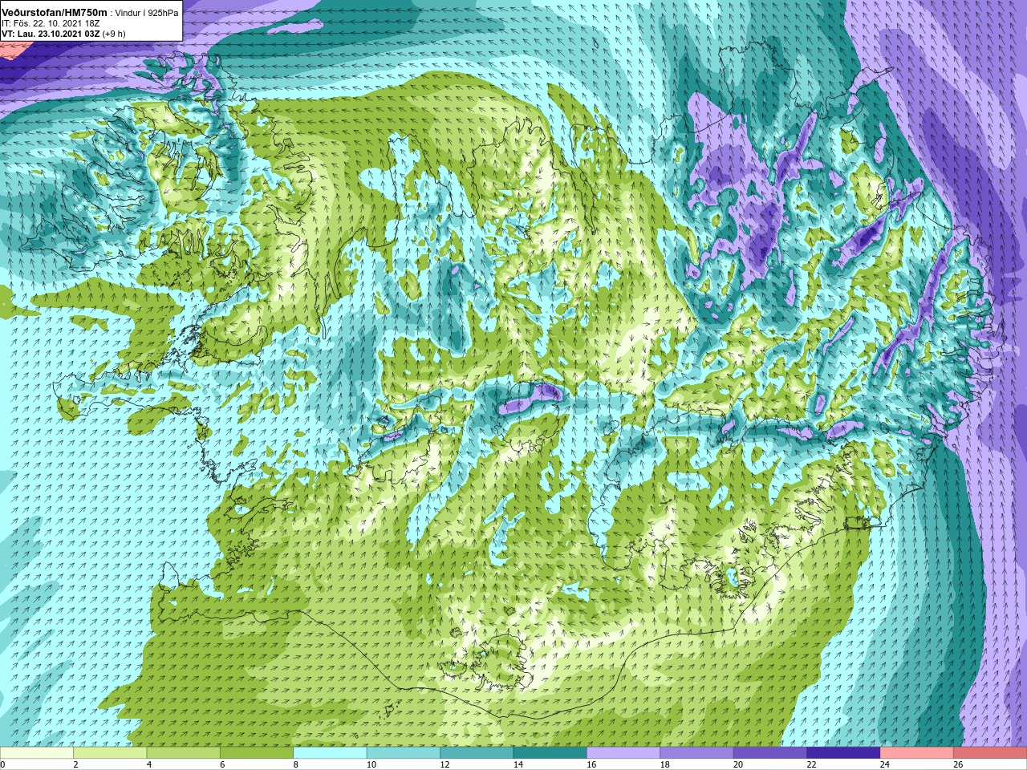Click the olive green 6–8 legend swatch
The width and height of the screenshot is (1027, 770).
coord(257,753)
